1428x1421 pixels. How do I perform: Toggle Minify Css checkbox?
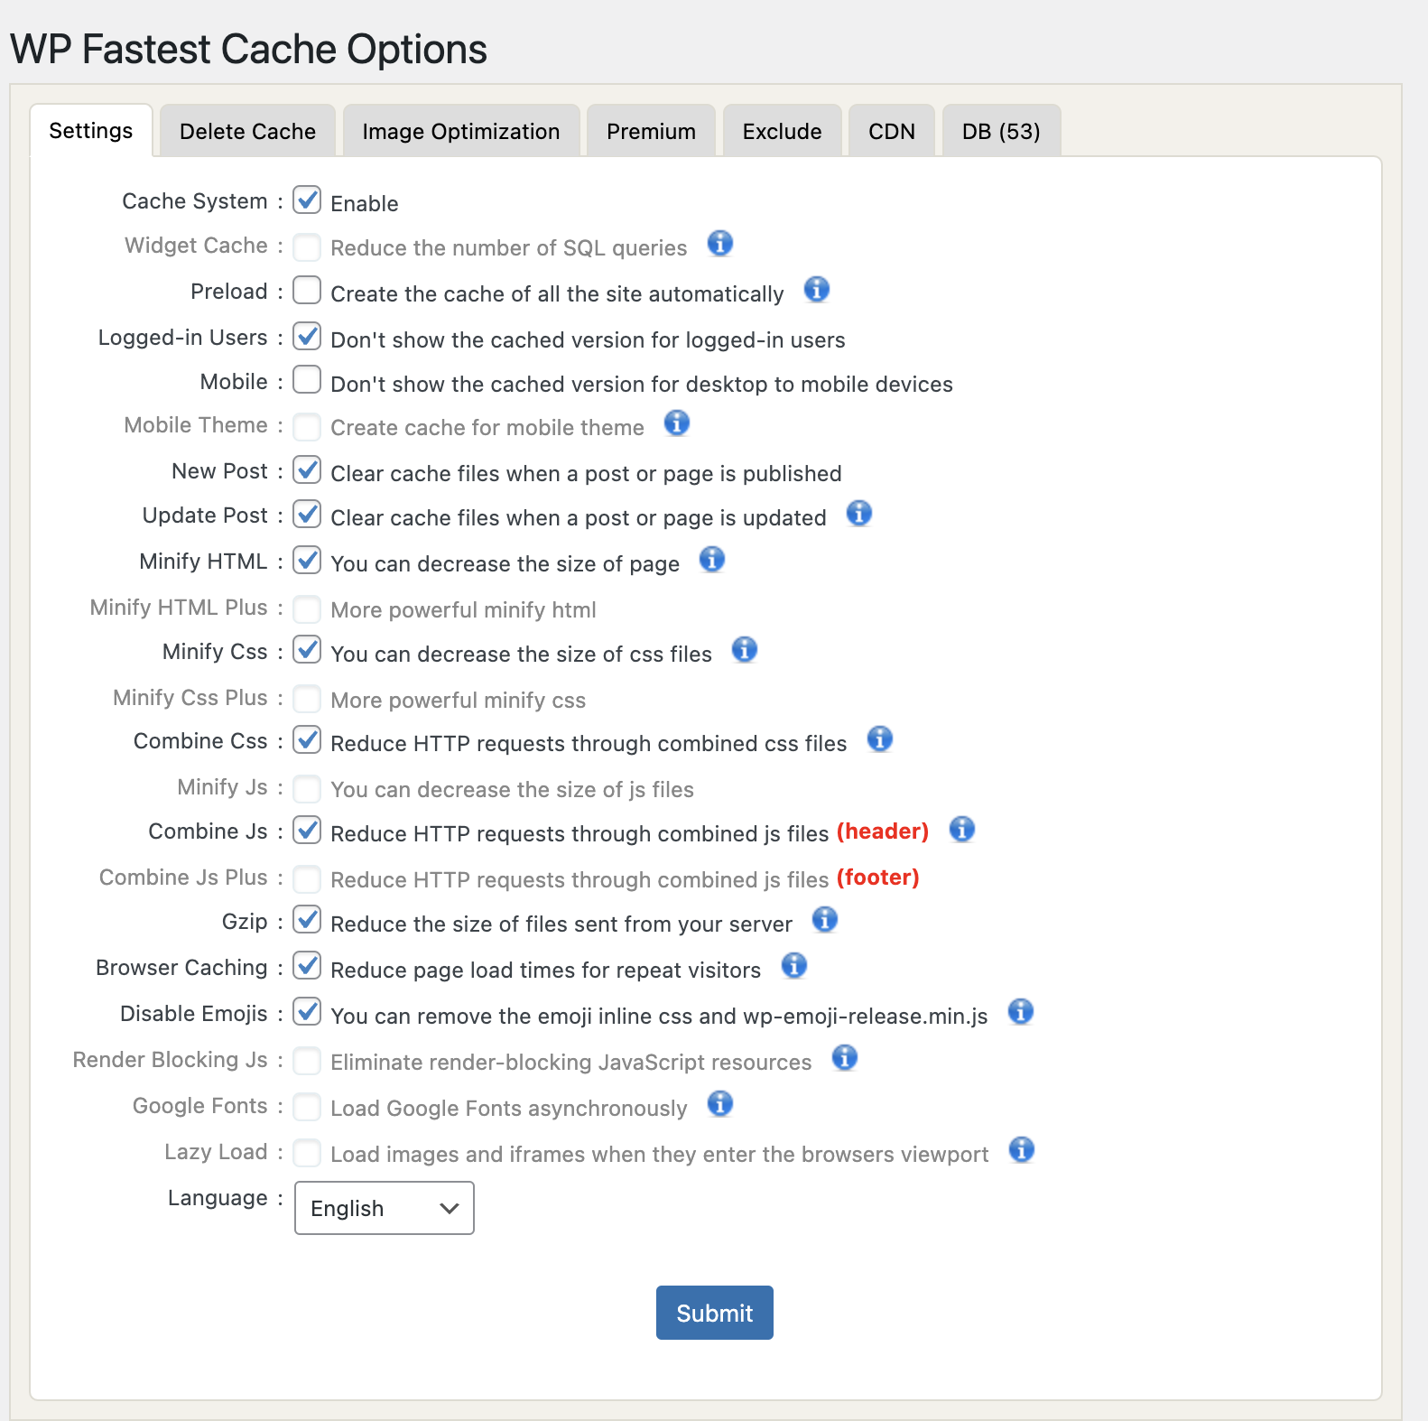click(x=307, y=650)
